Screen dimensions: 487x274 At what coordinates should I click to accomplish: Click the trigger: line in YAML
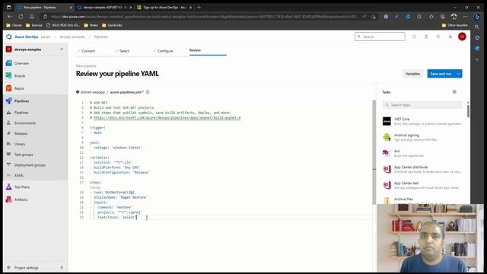[x=97, y=128]
